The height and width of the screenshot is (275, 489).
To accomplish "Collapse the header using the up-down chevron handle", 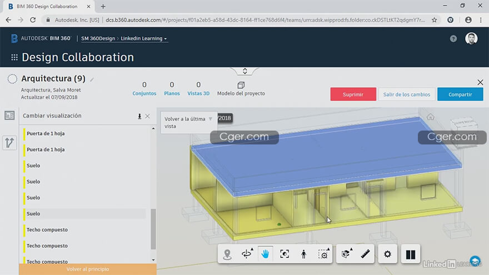I will (245, 71).
